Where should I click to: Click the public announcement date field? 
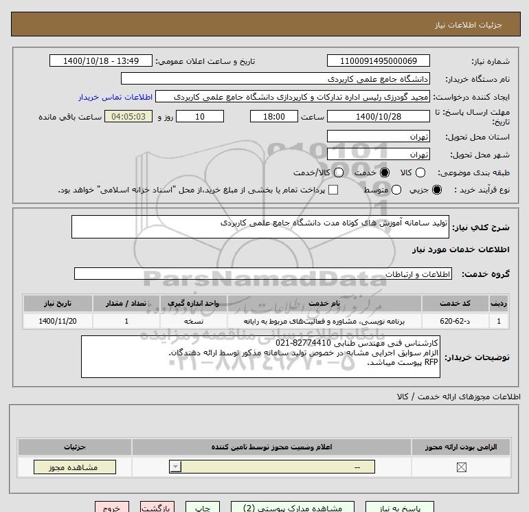coord(101,60)
